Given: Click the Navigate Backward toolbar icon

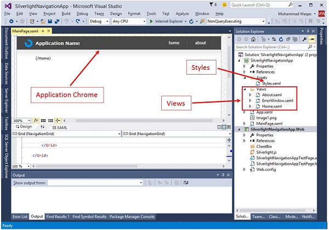Looking at the screenshot, I should coord(12,21).
